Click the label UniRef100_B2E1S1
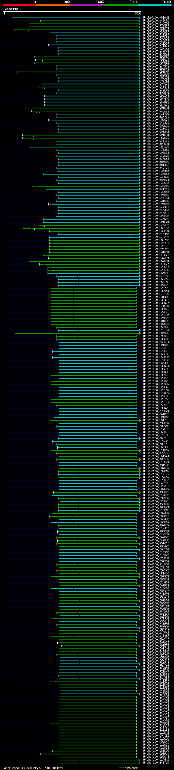This screenshot has height=770, width=174. click(x=156, y=729)
